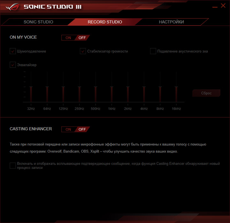Click the 16kHz frequency label
230x223 pixels.
click(x=176, y=109)
